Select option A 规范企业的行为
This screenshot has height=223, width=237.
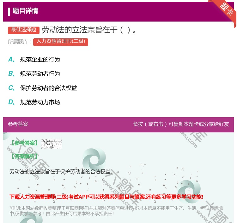click(40, 60)
